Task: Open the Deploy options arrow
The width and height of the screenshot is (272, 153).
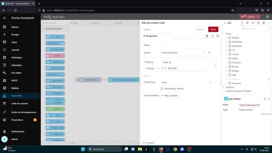Action: tap(258, 17)
